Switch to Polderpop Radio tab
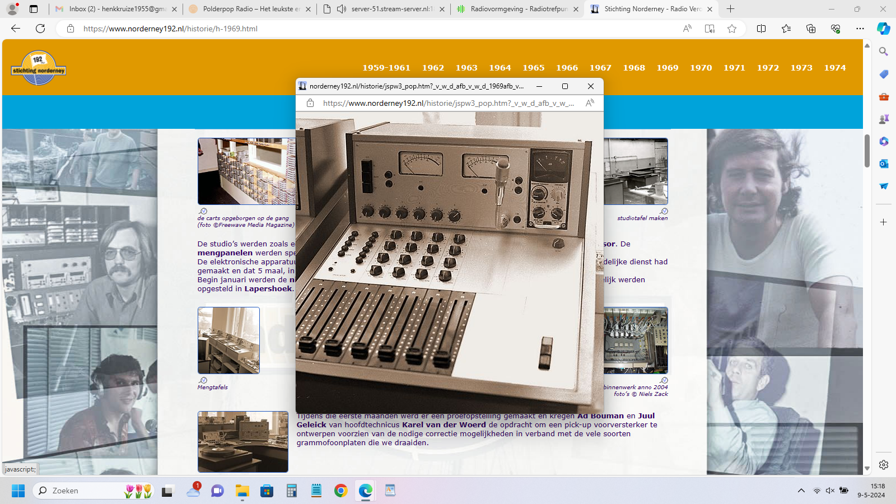The width and height of the screenshot is (896, 504). pyautogui.click(x=250, y=9)
